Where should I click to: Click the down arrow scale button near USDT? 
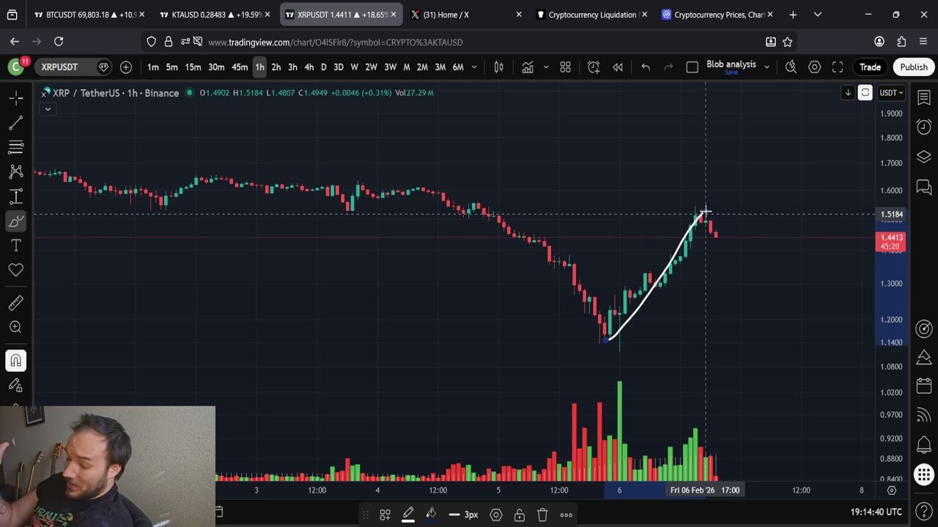(x=848, y=93)
